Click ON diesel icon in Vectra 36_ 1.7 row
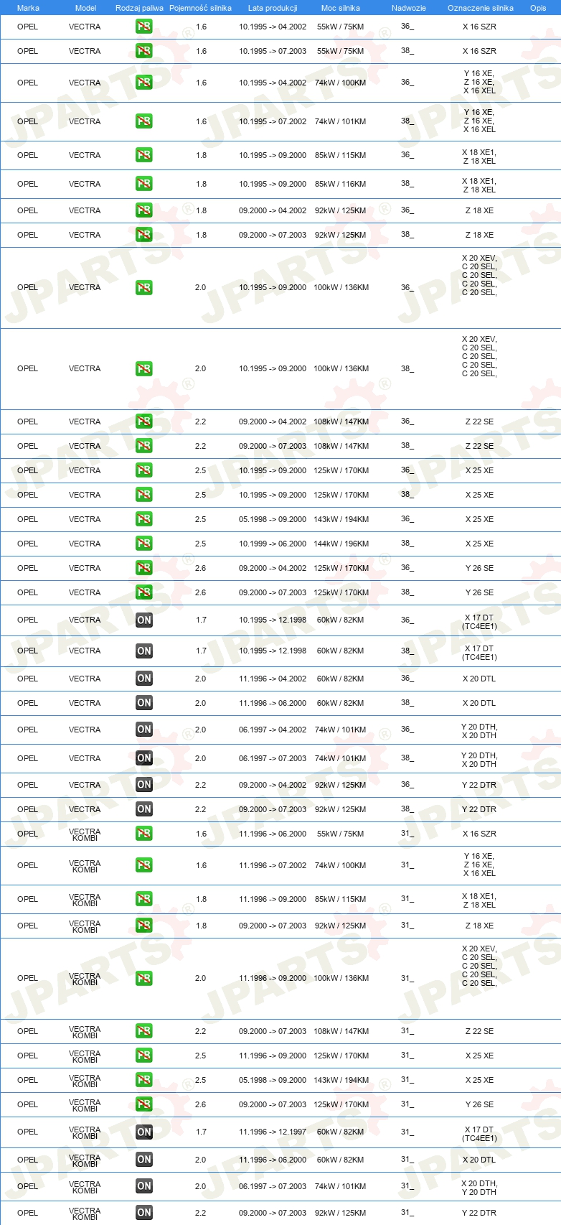Screen dimensions: 561x1225 (x=144, y=620)
